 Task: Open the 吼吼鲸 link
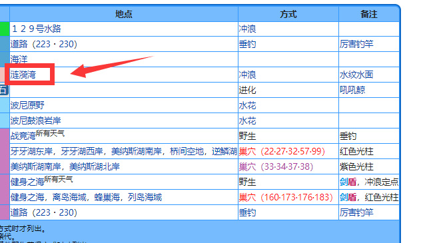352,90
